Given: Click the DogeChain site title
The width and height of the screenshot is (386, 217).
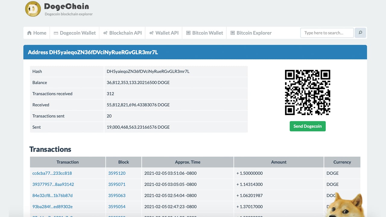Looking at the screenshot, I should [x=66, y=6].
